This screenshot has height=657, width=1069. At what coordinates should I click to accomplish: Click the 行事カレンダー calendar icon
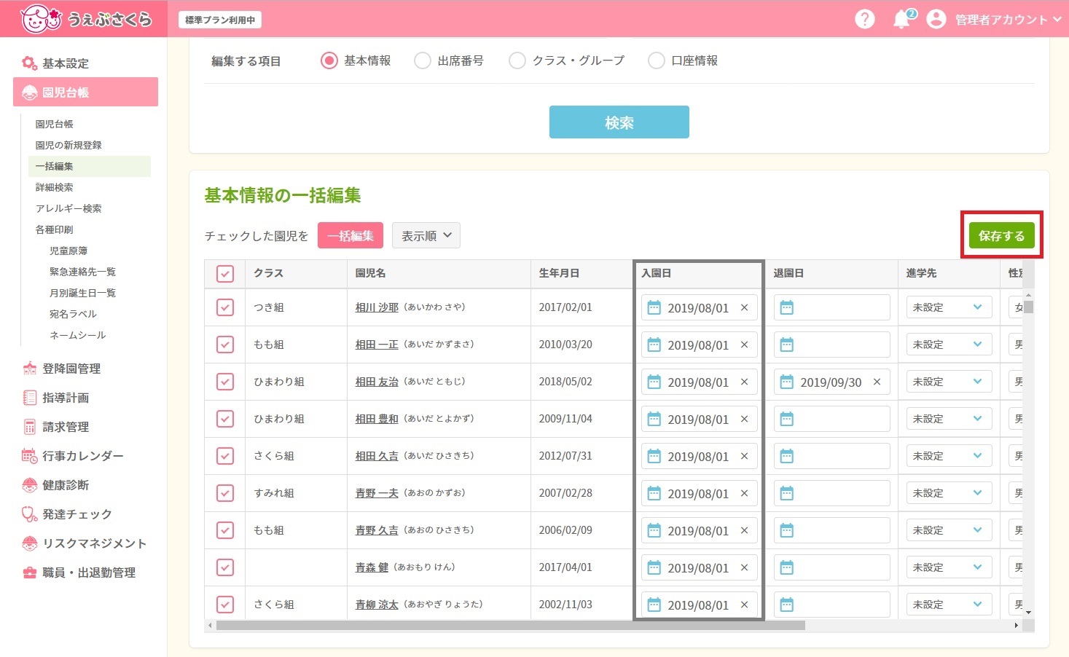[x=29, y=456]
